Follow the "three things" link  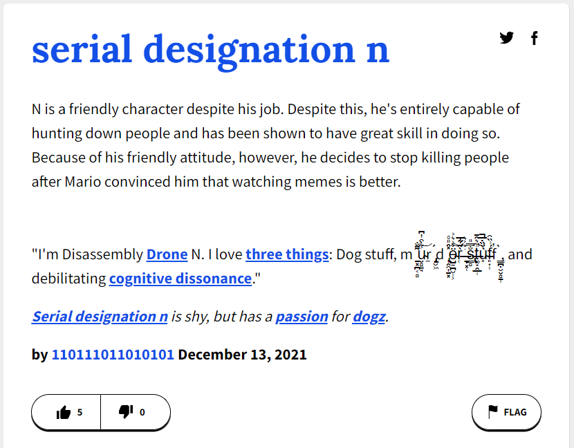point(287,254)
